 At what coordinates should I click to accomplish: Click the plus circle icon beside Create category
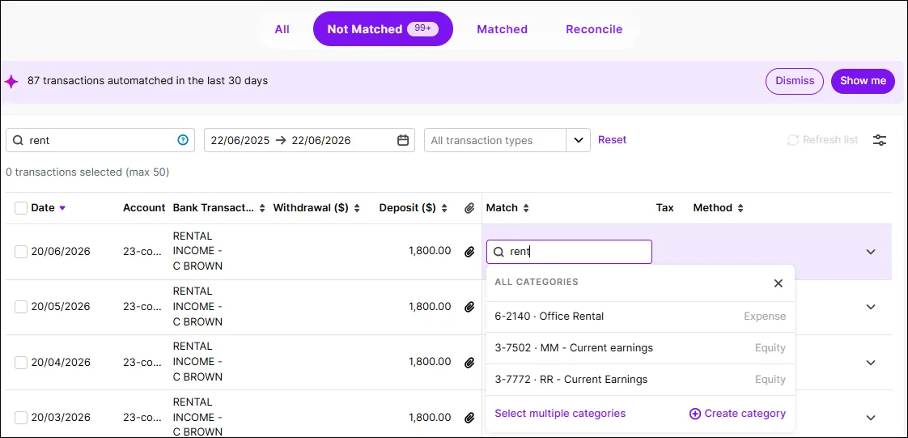[x=695, y=413]
